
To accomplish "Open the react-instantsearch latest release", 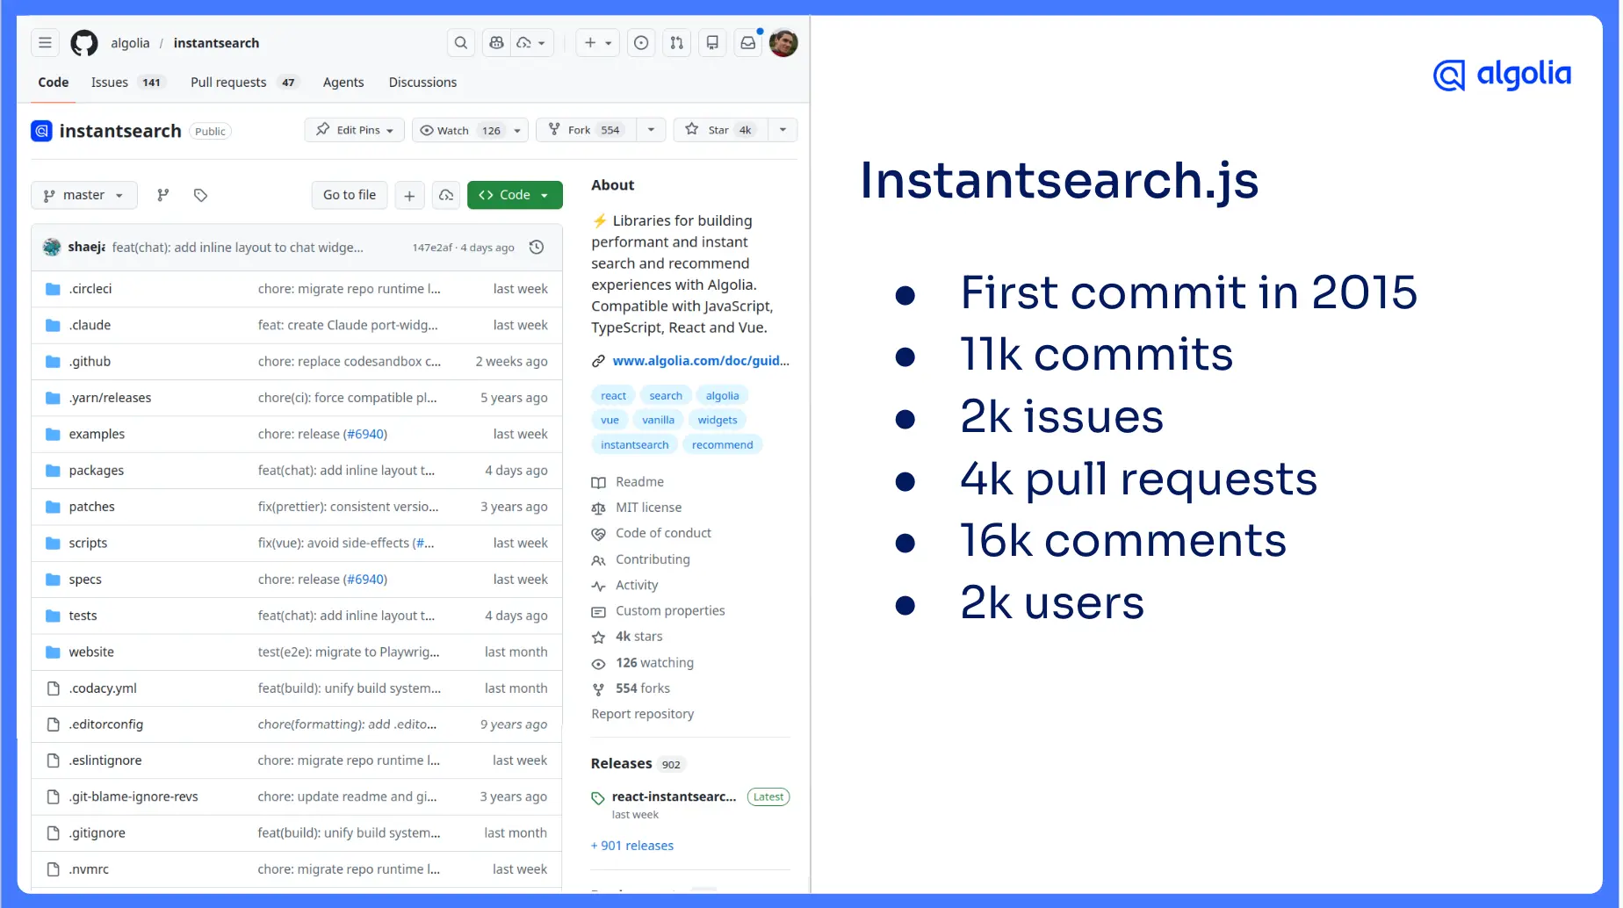I will point(674,796).
